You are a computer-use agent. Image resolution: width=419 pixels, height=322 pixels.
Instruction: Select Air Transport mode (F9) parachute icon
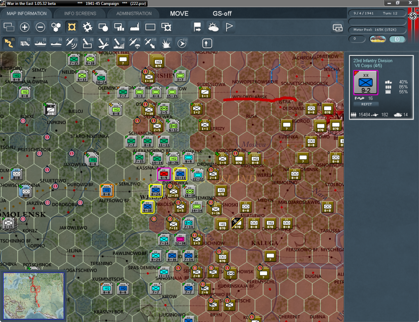click(135, 43)
